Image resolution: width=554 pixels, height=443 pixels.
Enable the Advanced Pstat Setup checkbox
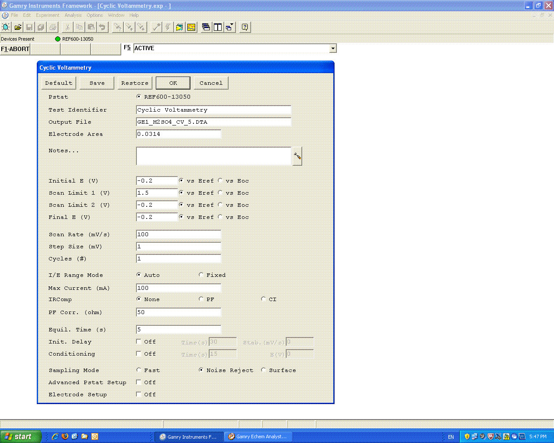pyautogui.click(x=139, y=382)
